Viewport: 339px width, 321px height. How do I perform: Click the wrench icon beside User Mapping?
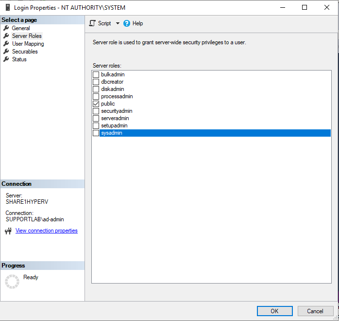click(6, 43)
